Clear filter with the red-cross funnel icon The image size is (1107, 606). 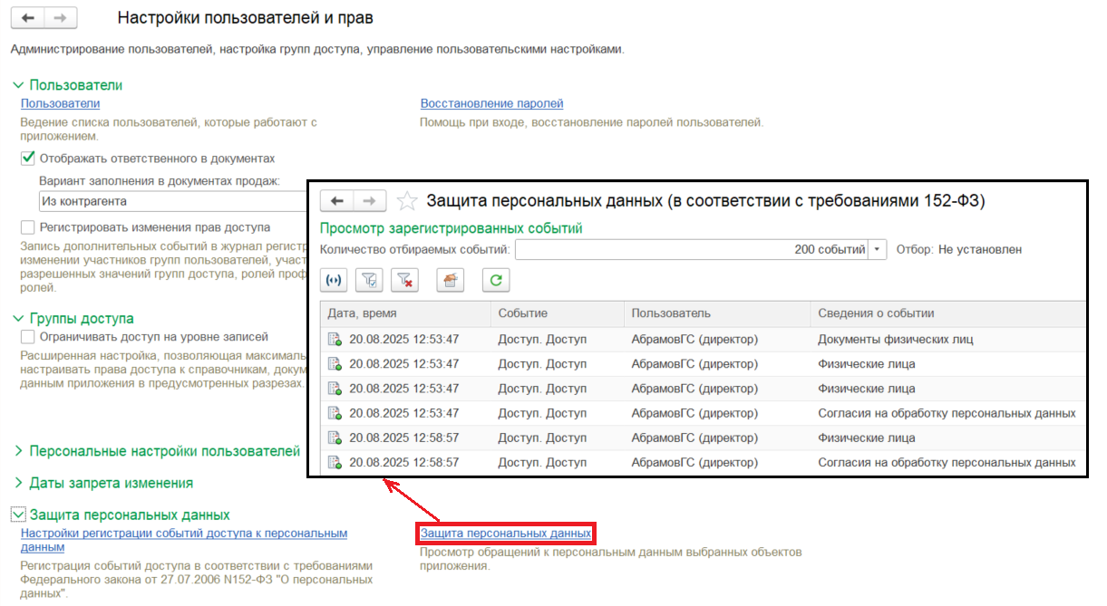click(x=404, y=281)
